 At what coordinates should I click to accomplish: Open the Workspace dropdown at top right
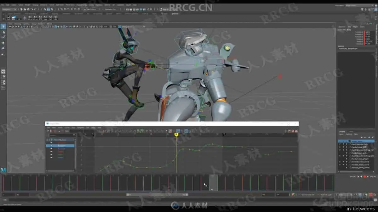pos(359,5)
